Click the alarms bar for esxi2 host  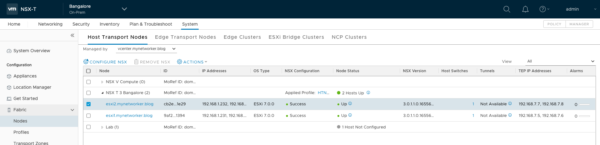(584, 104)
